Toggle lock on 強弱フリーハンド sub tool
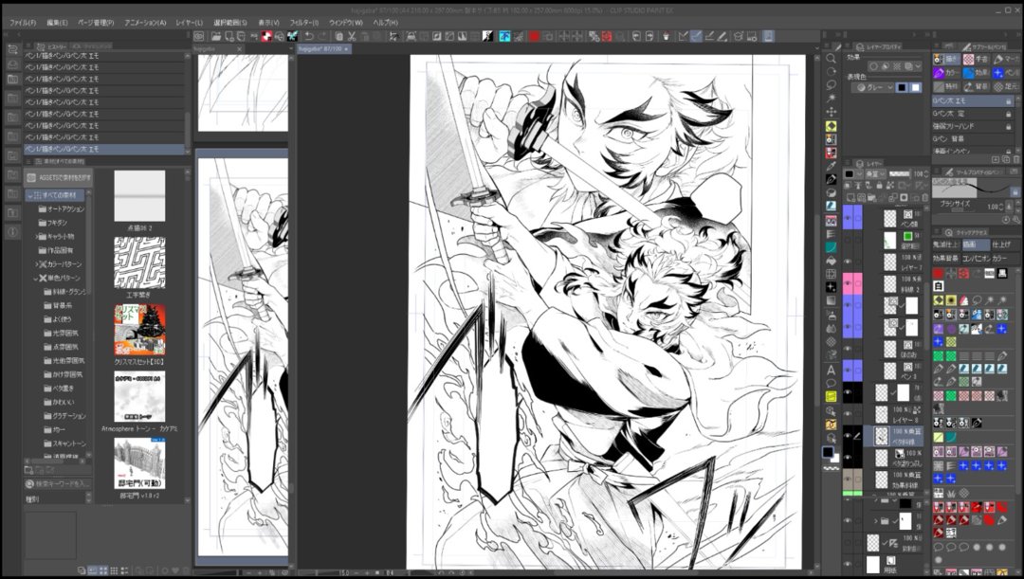1024x579 pixels. (1009, 126)
